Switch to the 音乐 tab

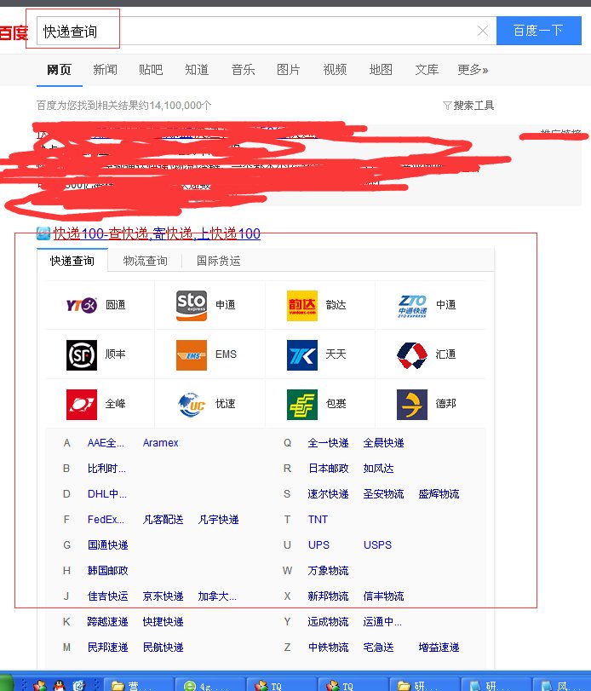point(243,70)
